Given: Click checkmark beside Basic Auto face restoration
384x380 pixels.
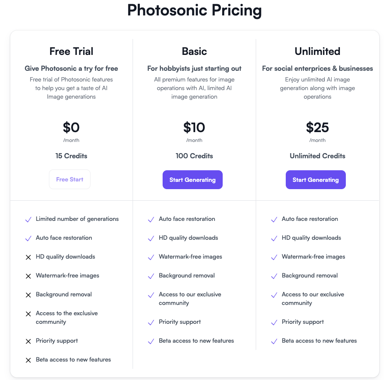Looking at the screenshot, I should tap(151, 220).
